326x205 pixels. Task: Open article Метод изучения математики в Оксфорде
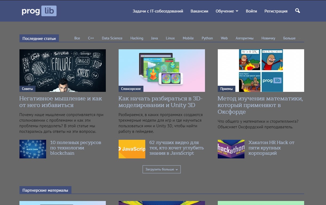point(260,105)
